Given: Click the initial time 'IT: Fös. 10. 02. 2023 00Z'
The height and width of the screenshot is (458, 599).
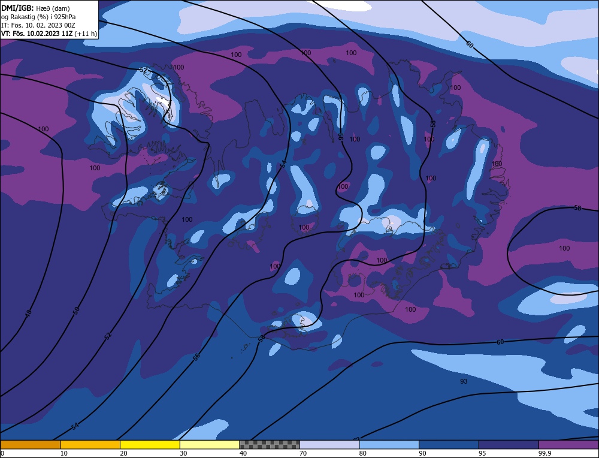Looking at the screenshot, I should pyautogui.click(x=38, y=25).
